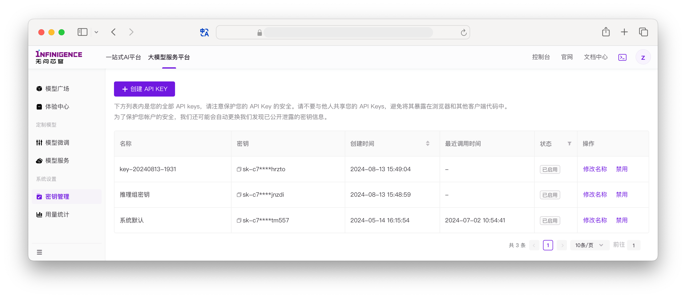
Task: Open 官网 link in header
Action: (x=567, y=57)
